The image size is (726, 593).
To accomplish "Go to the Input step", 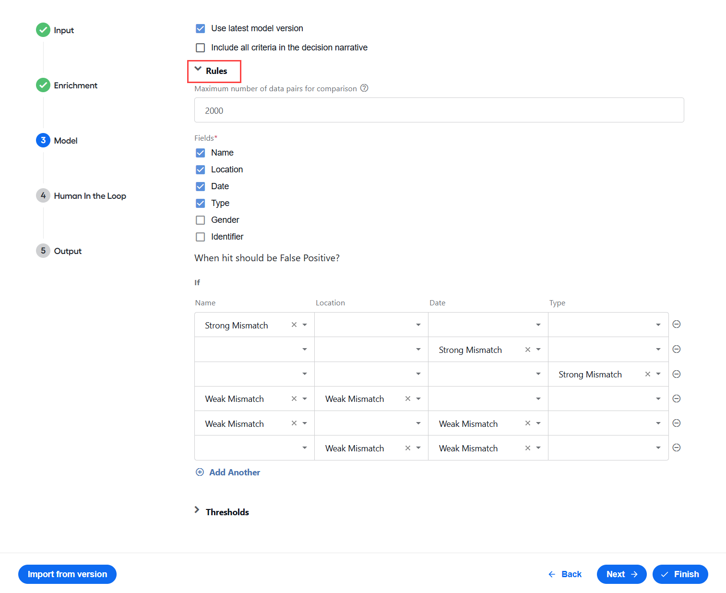I will [x=55, y=30].
